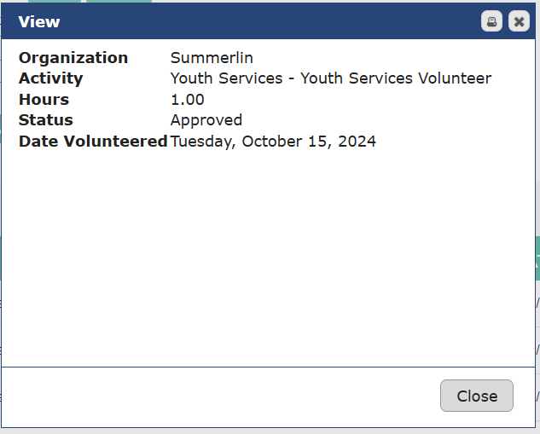Click the Hours field label
The height and width of the screenshot is (434, 540).
pyautogui.click(x=44, y=100)
